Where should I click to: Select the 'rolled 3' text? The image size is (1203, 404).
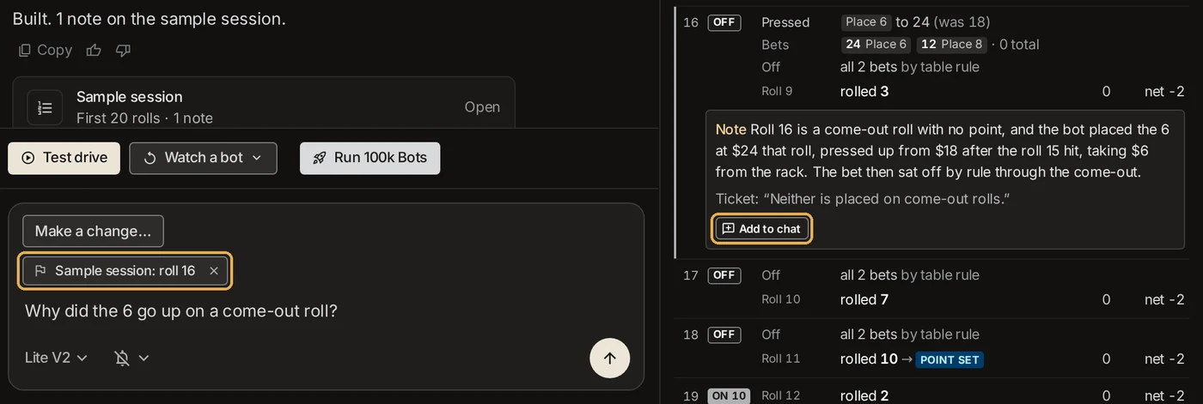(864, 91)
